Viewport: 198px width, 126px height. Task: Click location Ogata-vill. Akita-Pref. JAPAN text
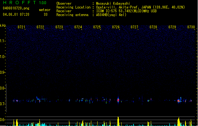(123, 7)
